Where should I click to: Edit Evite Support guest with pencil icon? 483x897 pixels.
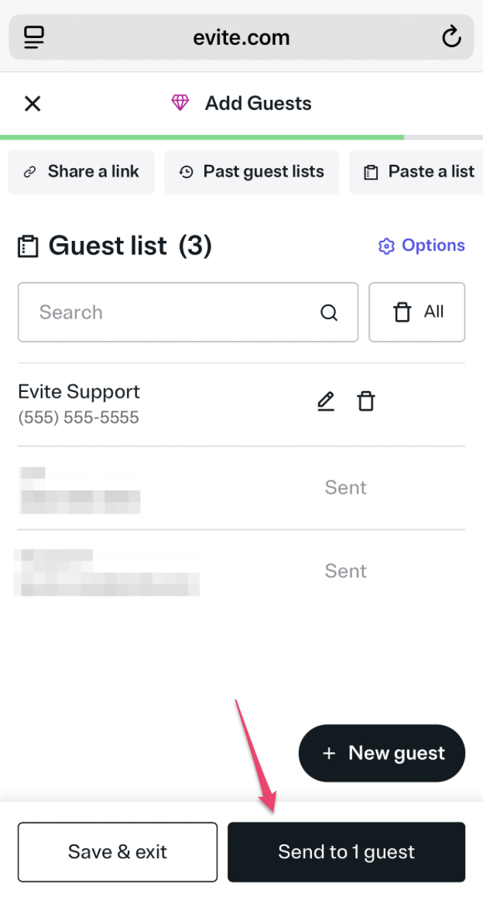pyautogui.click(x=326, y=401)
